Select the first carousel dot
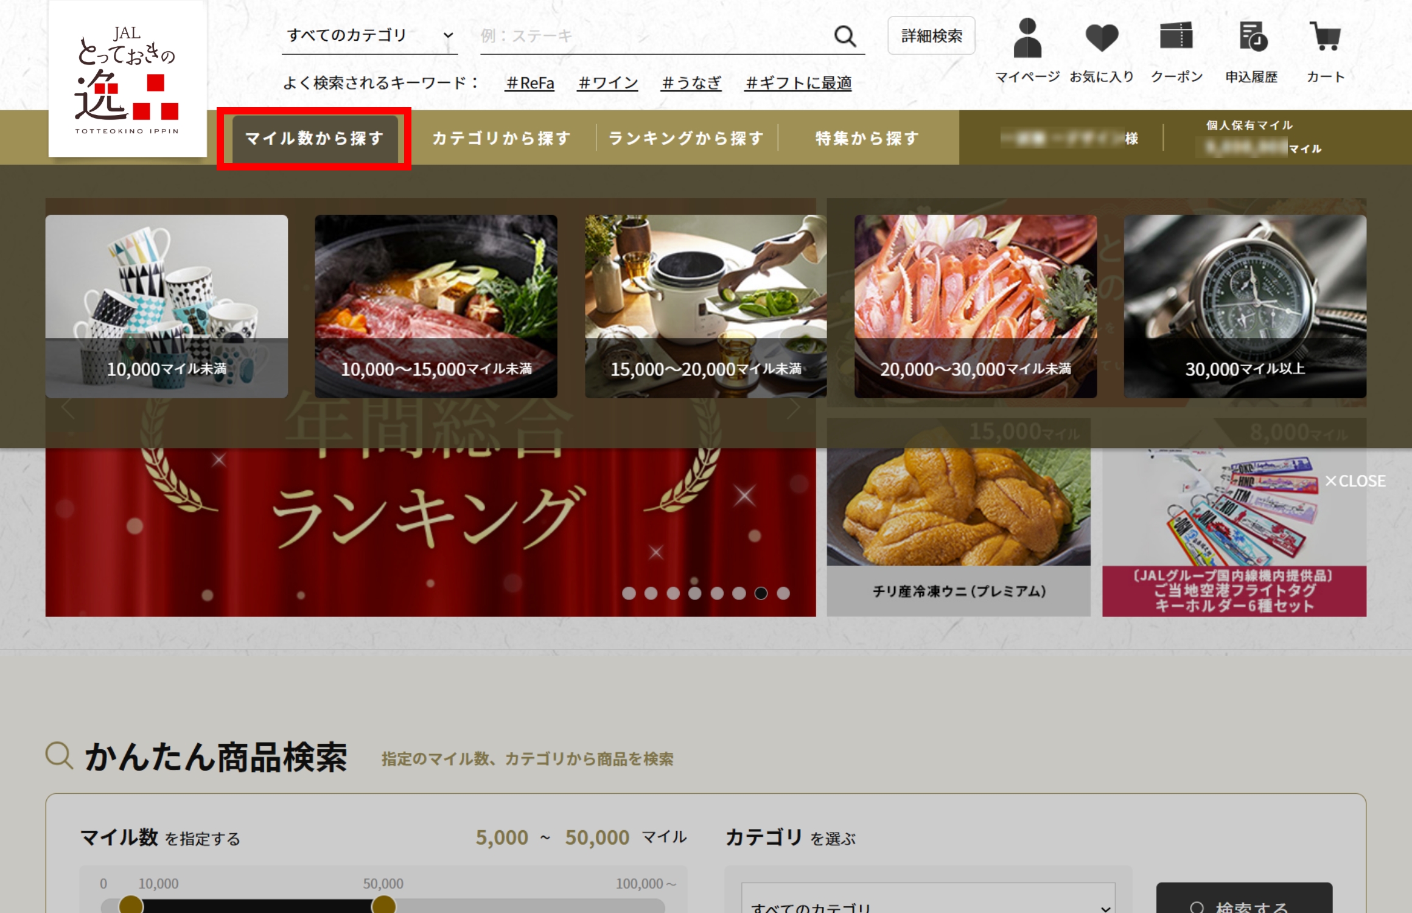1412x913 pixels. [x=629, y=593]
